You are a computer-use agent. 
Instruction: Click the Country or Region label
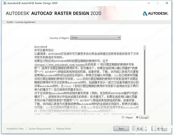59,38
